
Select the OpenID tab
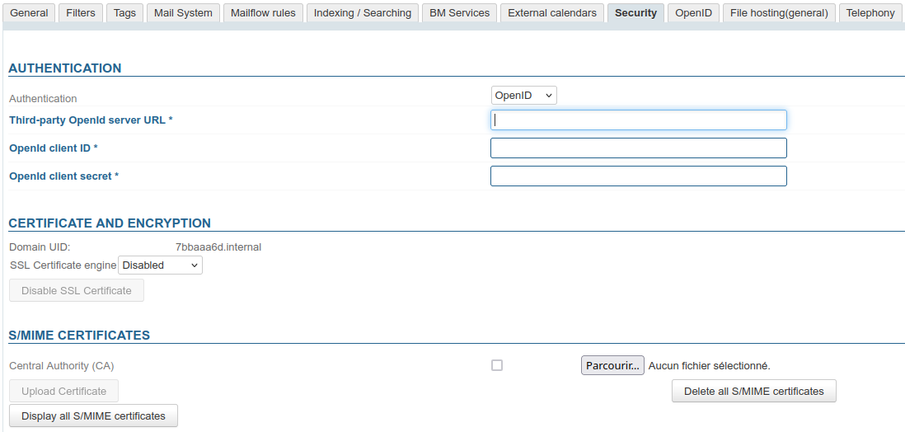[693, 13]
